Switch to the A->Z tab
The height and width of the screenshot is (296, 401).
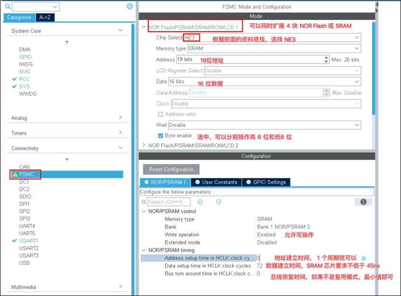(x=45, y=17)
